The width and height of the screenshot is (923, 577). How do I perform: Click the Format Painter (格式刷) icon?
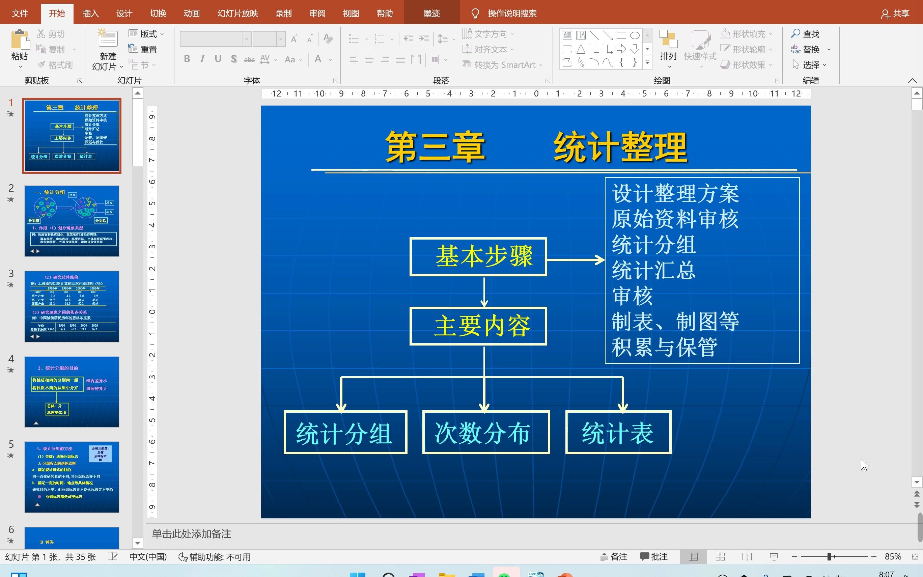tap(41, 64)
